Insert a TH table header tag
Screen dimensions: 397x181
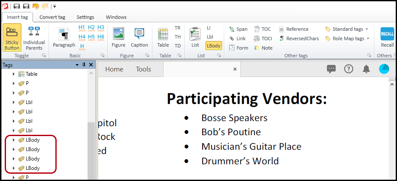point(178,37)
